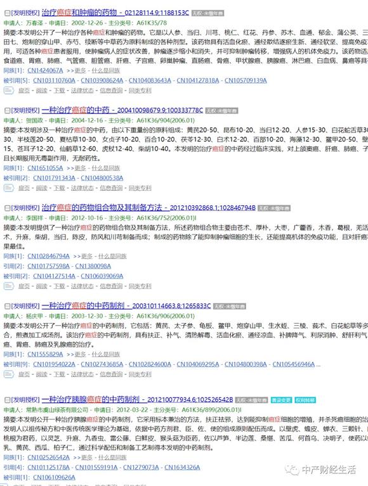This screenshot has height=486, width=368.
Task: Expand 更多 next to family CN1424067A
Action: 80,71
